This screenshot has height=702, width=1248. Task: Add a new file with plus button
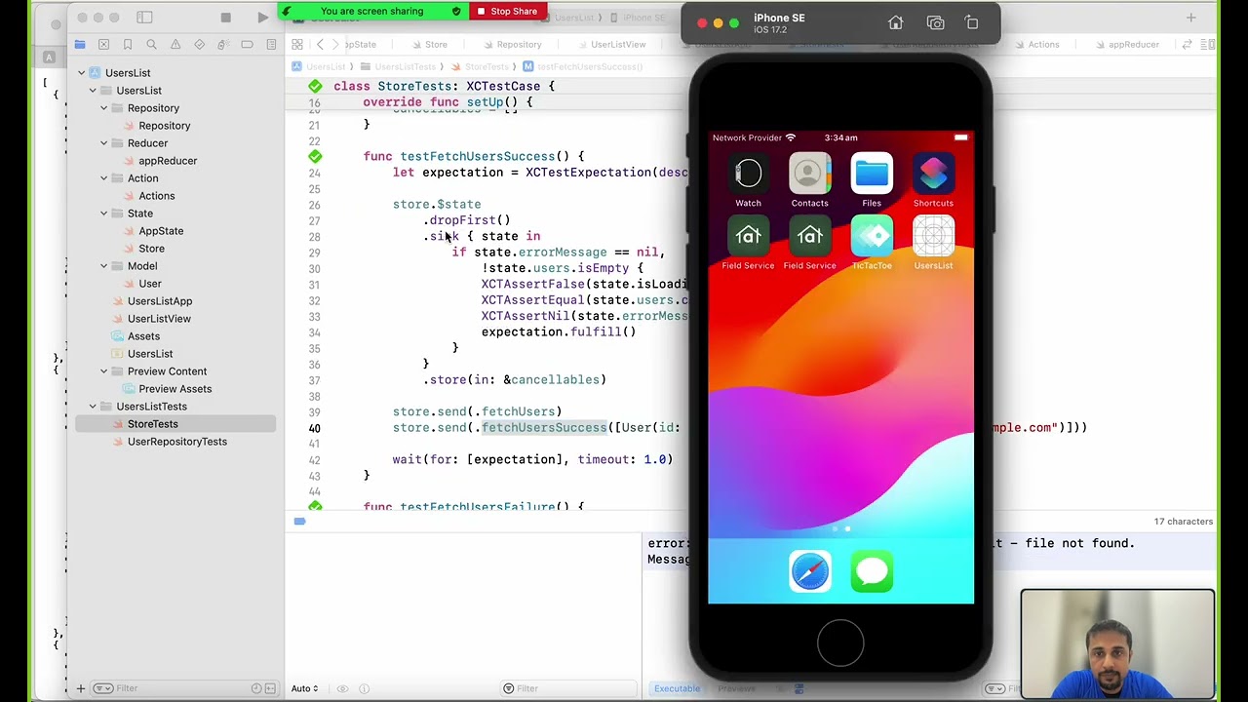tap(81, 688)
